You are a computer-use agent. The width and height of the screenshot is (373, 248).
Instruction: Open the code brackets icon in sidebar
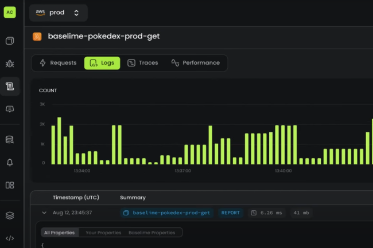point(10,238)
